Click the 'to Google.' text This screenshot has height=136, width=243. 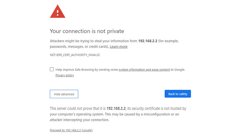point(178,70)
